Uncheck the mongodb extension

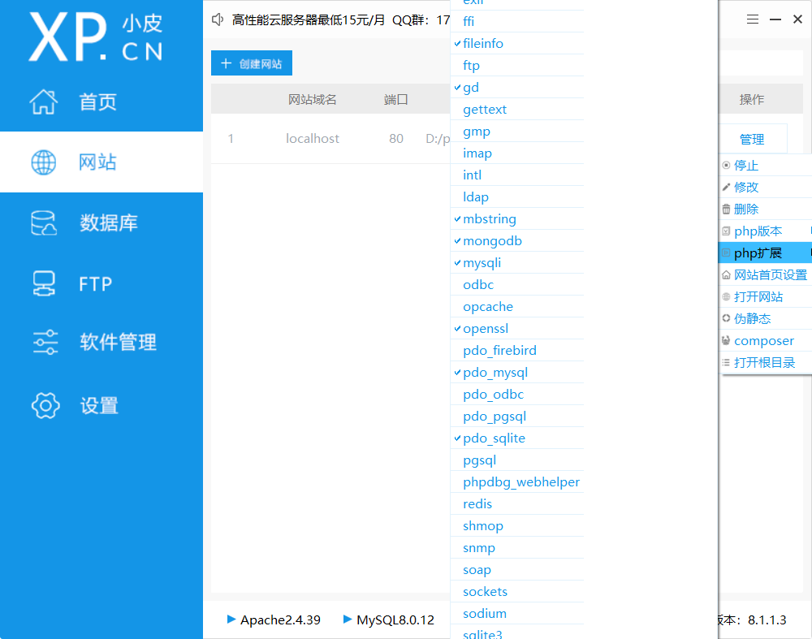517,241
